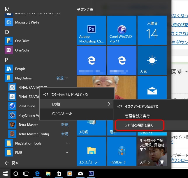Click the Microsoft Wi-Fi label text
Image resolution: width=188 pixels, height=178 pixels.
click(x=27, y=22)
